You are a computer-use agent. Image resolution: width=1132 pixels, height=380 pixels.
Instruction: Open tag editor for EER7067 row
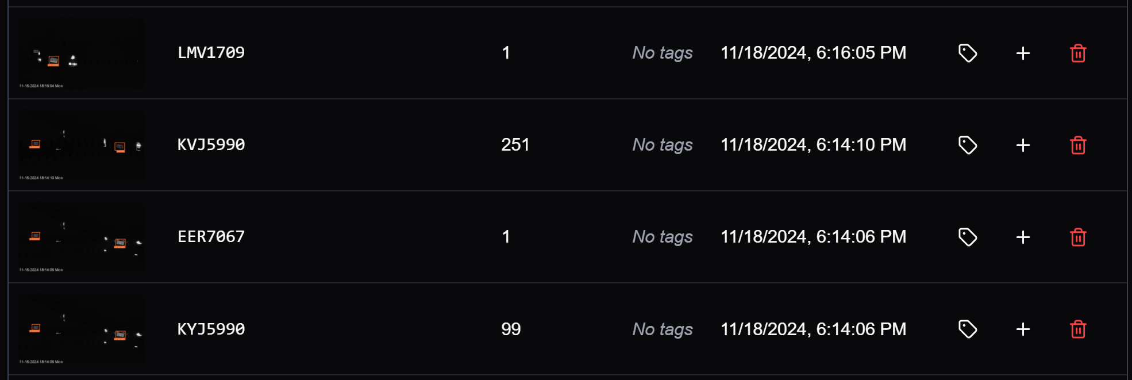pyautogui.click(x=968, y=237)
